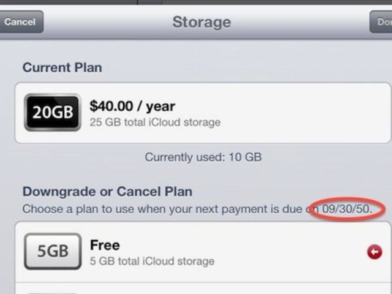Tap the partially visible plan row below Free

(x=203, y=288)
